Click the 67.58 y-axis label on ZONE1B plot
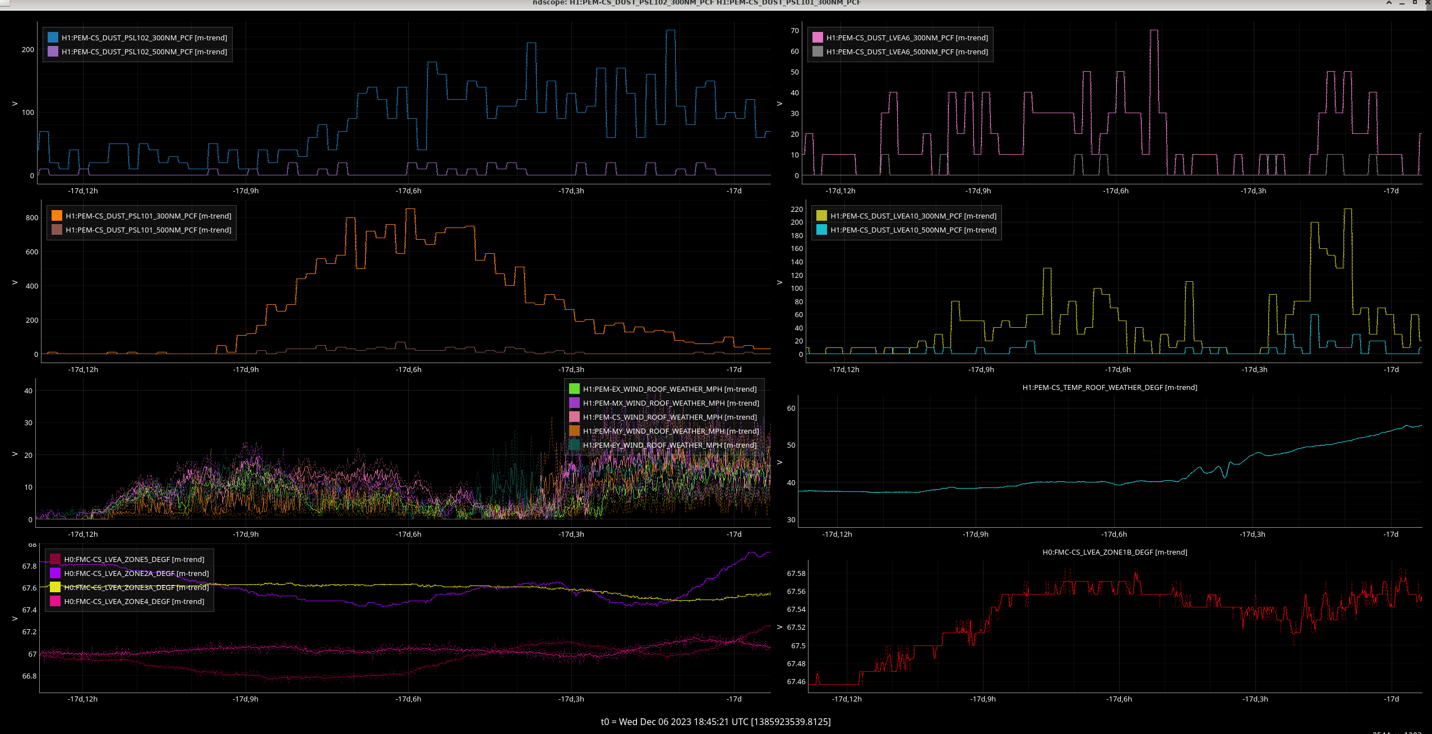The height and width of the screenshot is (734, 1432). pos(796,573)
